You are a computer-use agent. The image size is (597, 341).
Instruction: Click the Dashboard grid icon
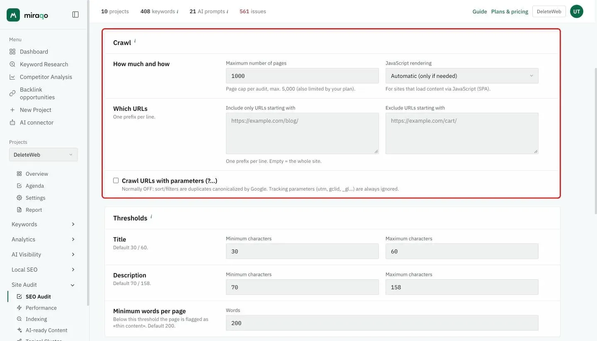coord(12,52)
